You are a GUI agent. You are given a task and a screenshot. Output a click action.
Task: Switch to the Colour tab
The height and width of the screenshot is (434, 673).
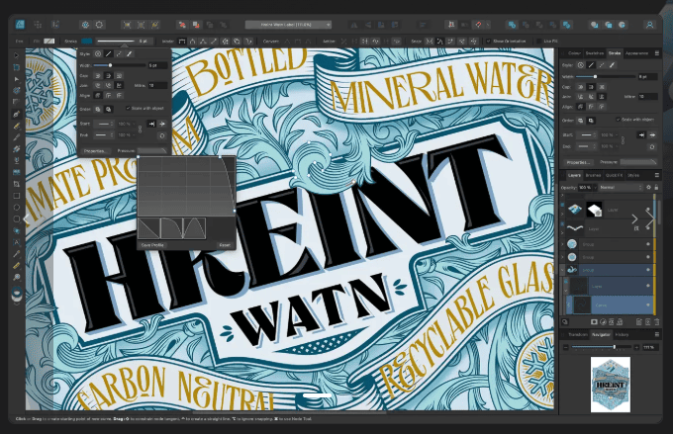click(574, 53)
